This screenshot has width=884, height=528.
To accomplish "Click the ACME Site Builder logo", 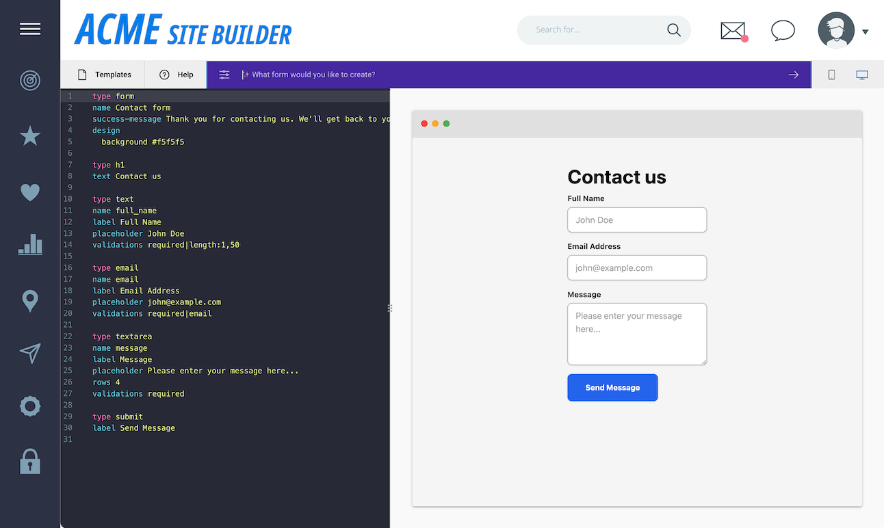I will [x=183, y=30].
